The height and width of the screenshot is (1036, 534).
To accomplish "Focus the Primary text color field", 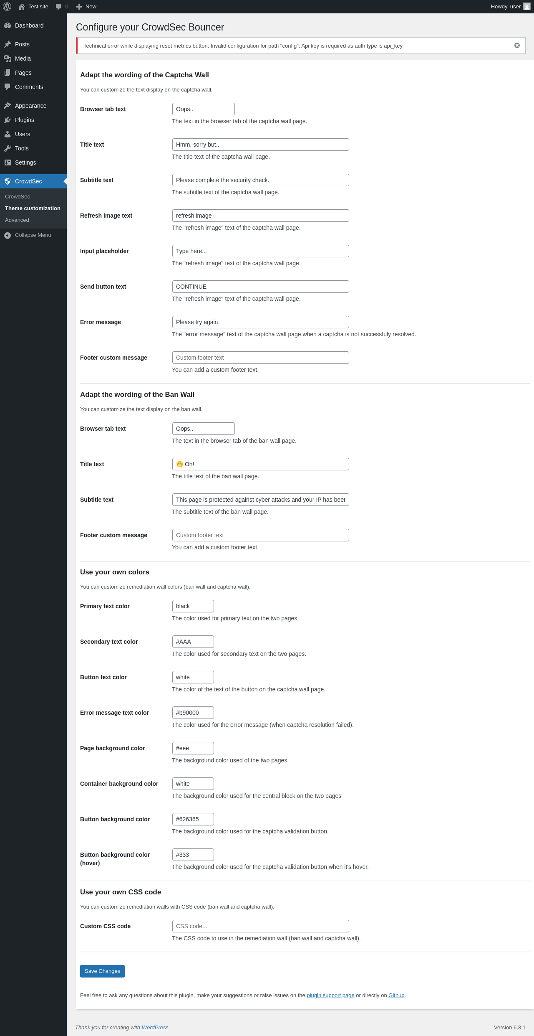I will (x=193, y=606).
